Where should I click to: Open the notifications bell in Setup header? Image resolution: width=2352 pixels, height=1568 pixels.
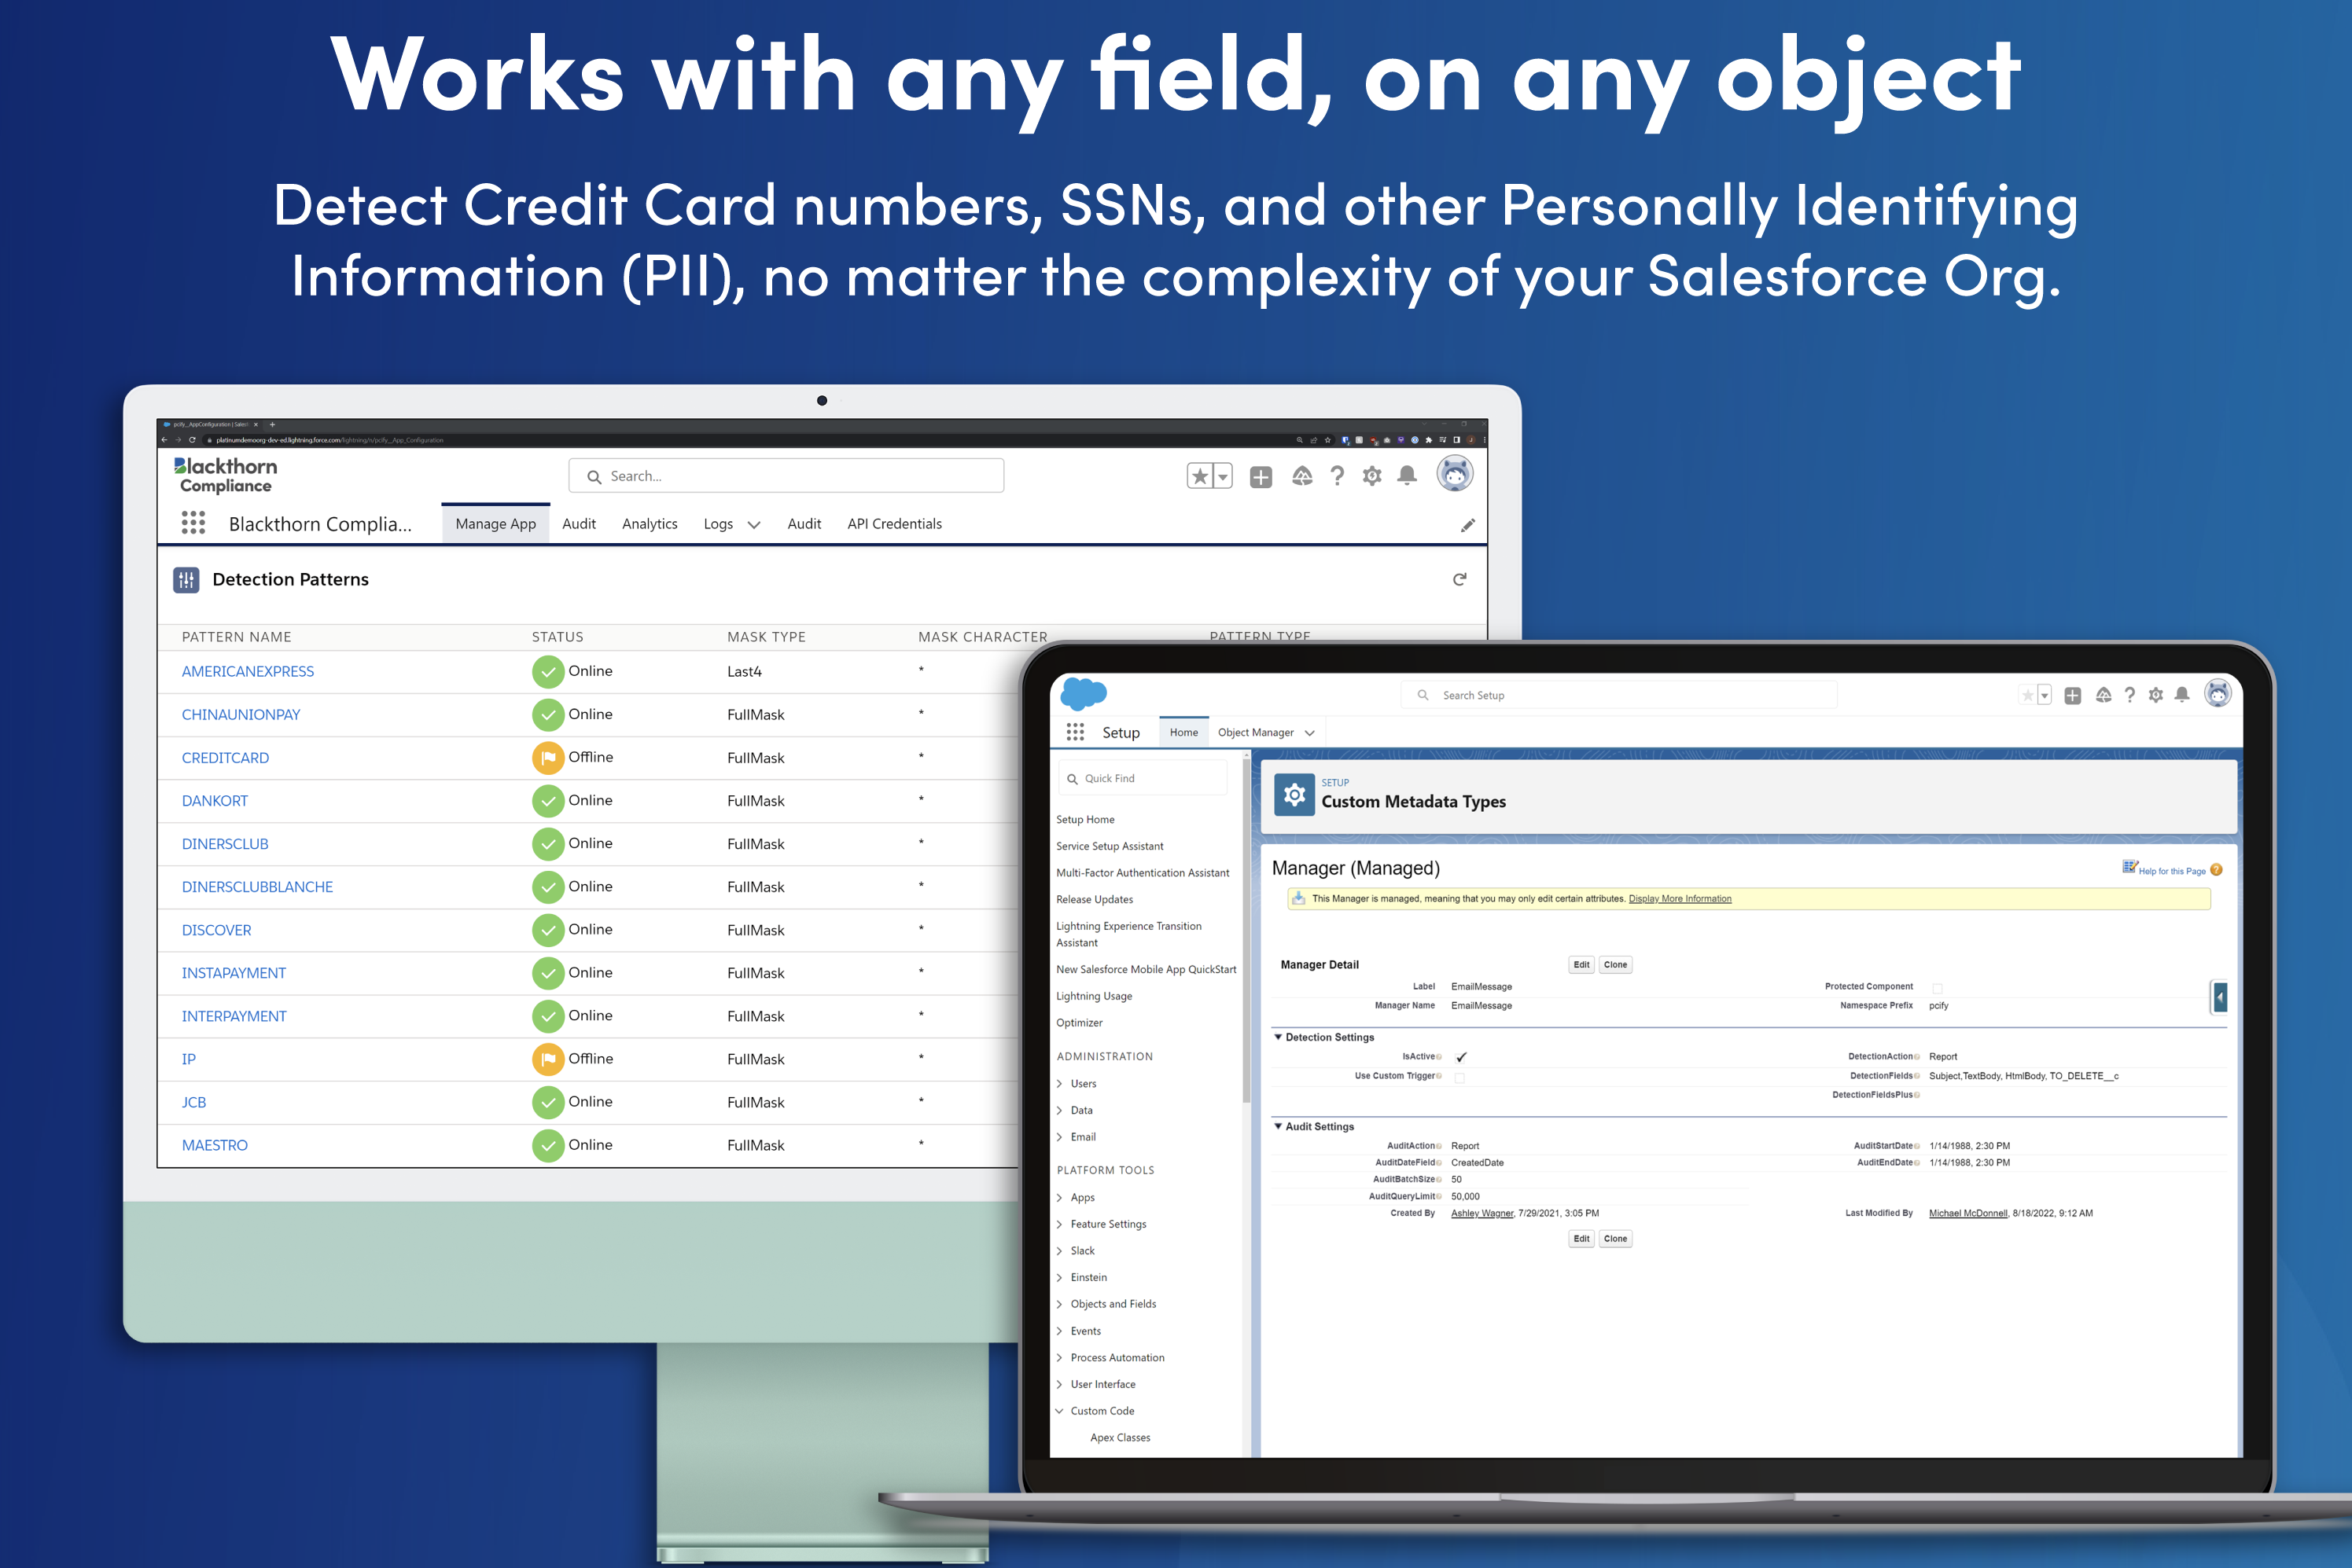pyautogui.click(x=2182, y=694)
